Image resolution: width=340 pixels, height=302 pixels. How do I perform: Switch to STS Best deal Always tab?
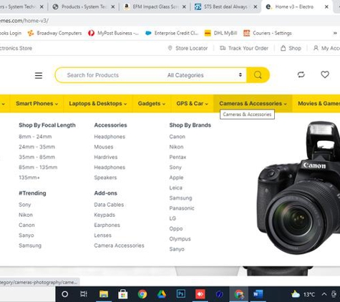(x=225, y=7)
